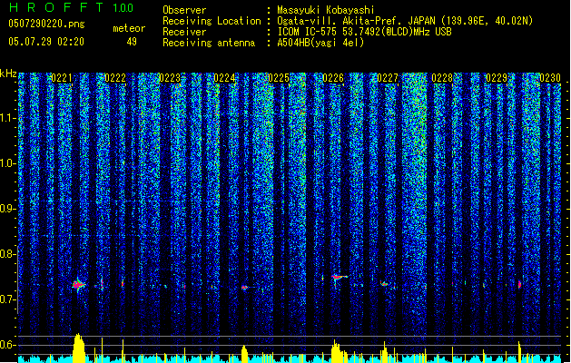Click the 0.7 kHz axis tick label
Viewport: 571px width, 363px height.
(8, 299)
